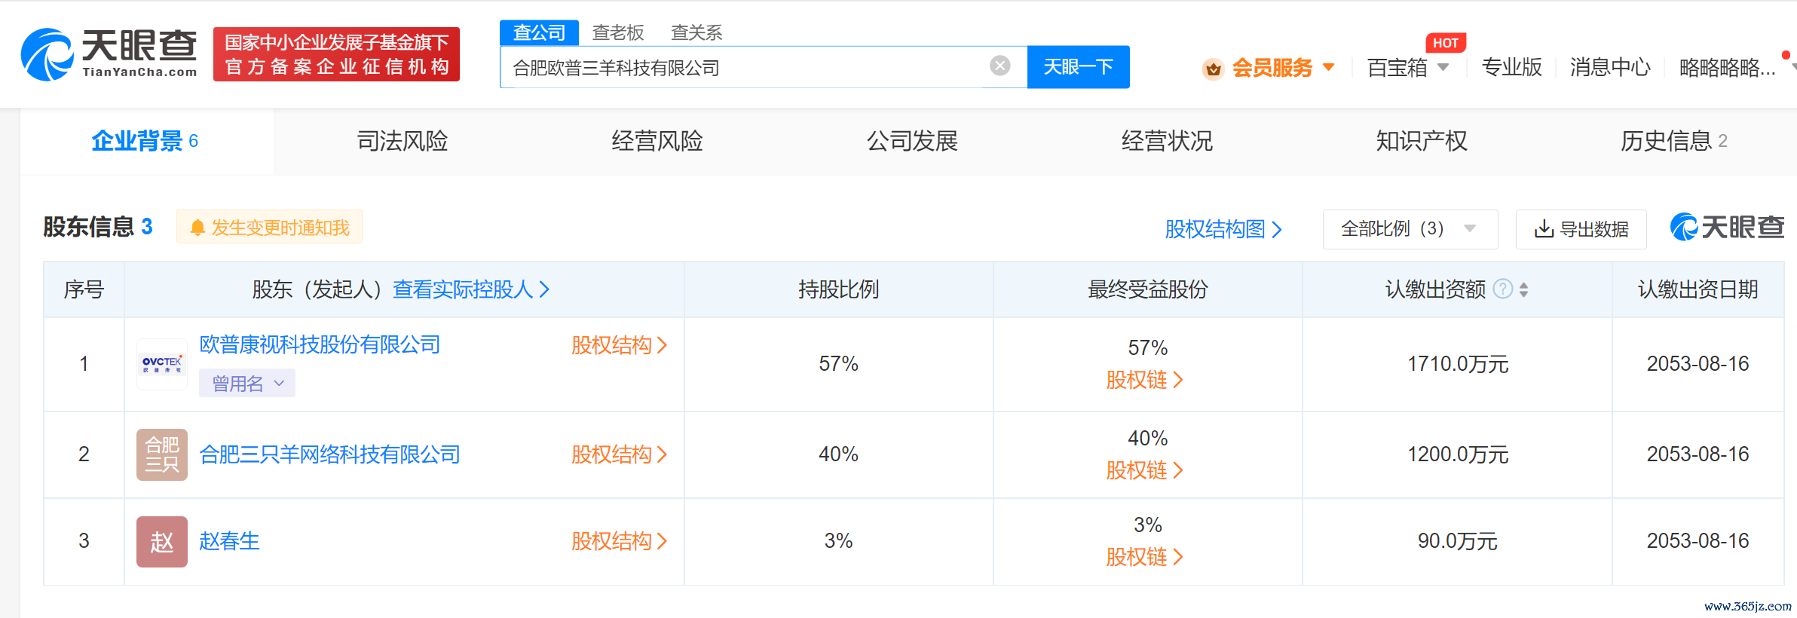Click 股权结构 for 欧普康视科技
1797x618 pixels.
click(x=619, y=345)
